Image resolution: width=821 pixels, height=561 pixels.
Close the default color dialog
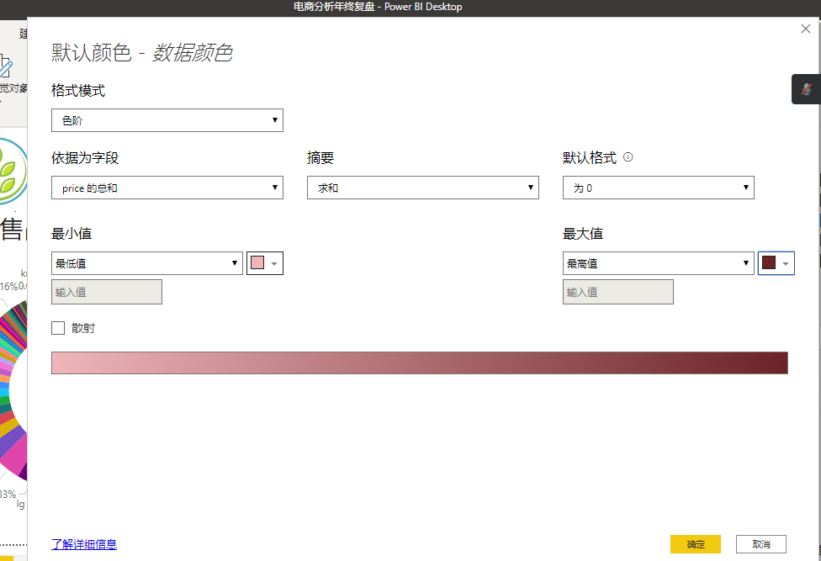point(805,29)
